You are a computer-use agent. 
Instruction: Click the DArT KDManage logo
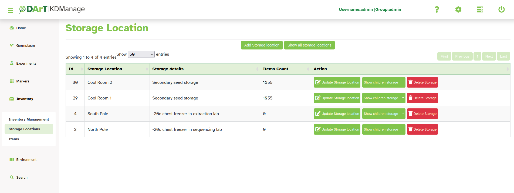[52, 9]
